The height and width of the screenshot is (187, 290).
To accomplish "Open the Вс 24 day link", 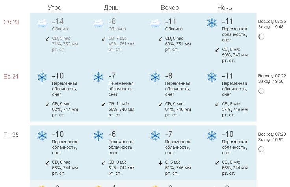I will 11,77.
